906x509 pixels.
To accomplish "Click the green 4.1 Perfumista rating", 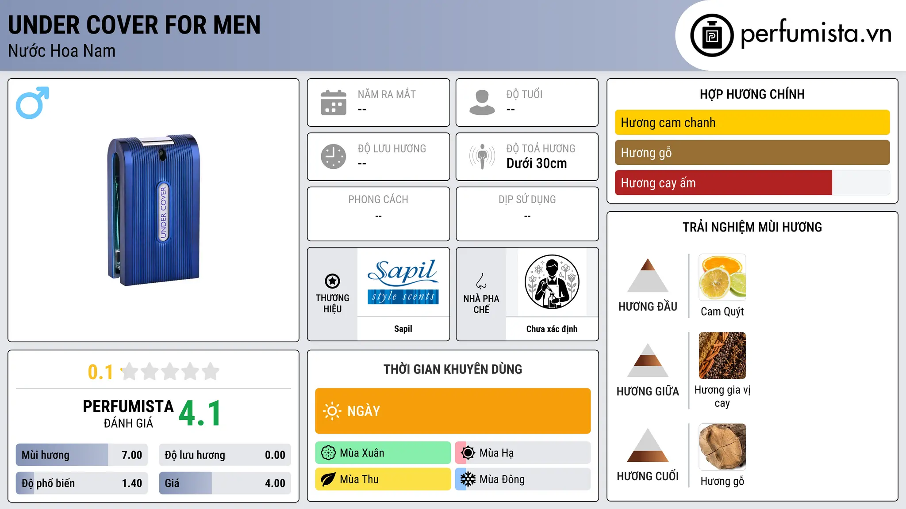I will pos(200,413).
